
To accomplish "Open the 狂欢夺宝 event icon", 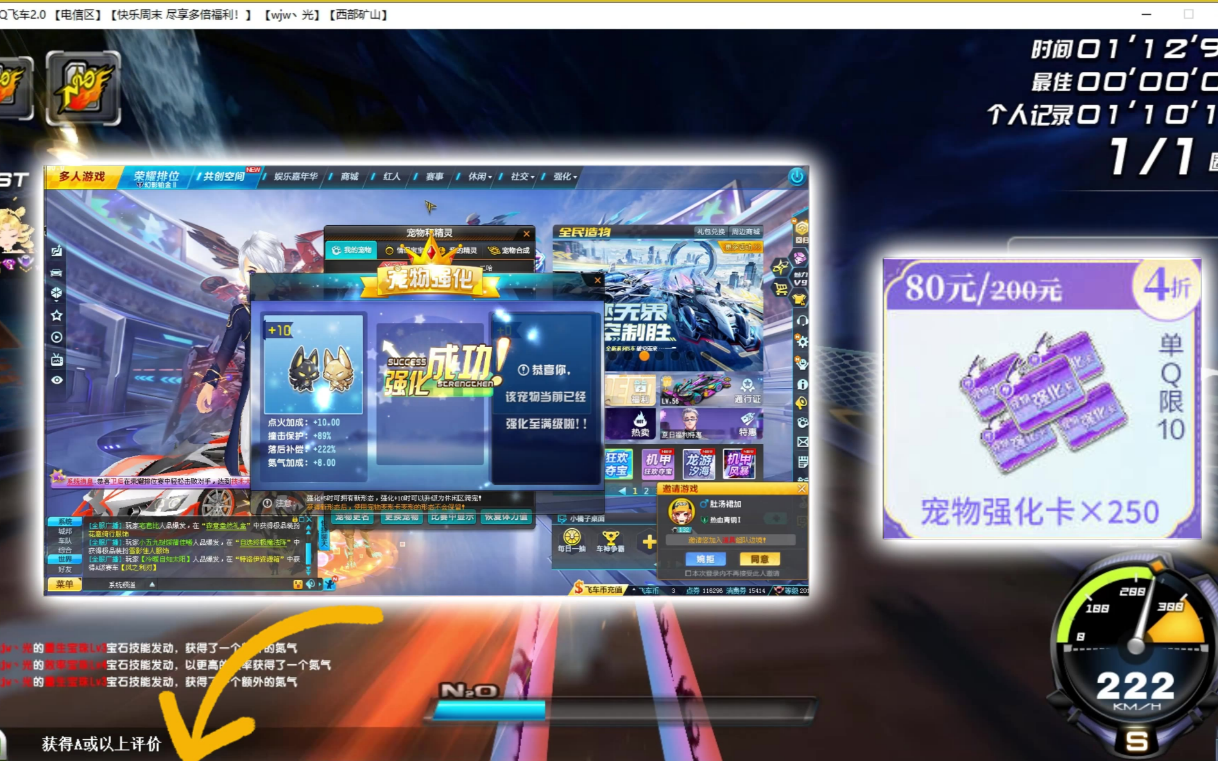I will point(618,463).
